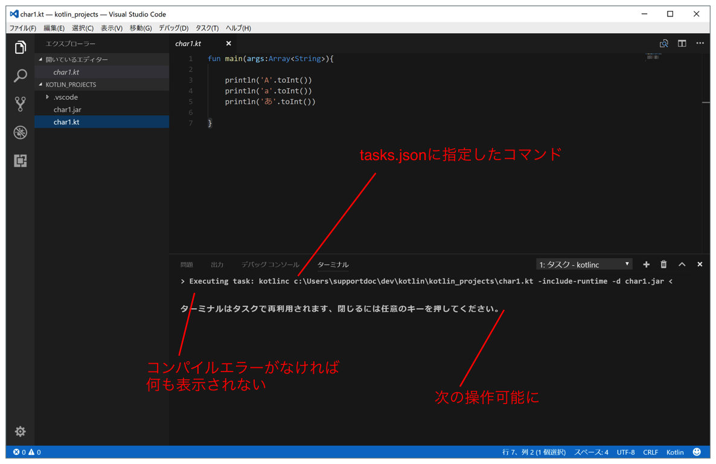Click line 1 'fun main' in the editor

click(x=270, y=59)
